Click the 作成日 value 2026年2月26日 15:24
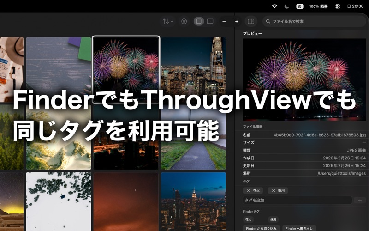Viewport: 369px width, 231px height. (x=344, y=158)
